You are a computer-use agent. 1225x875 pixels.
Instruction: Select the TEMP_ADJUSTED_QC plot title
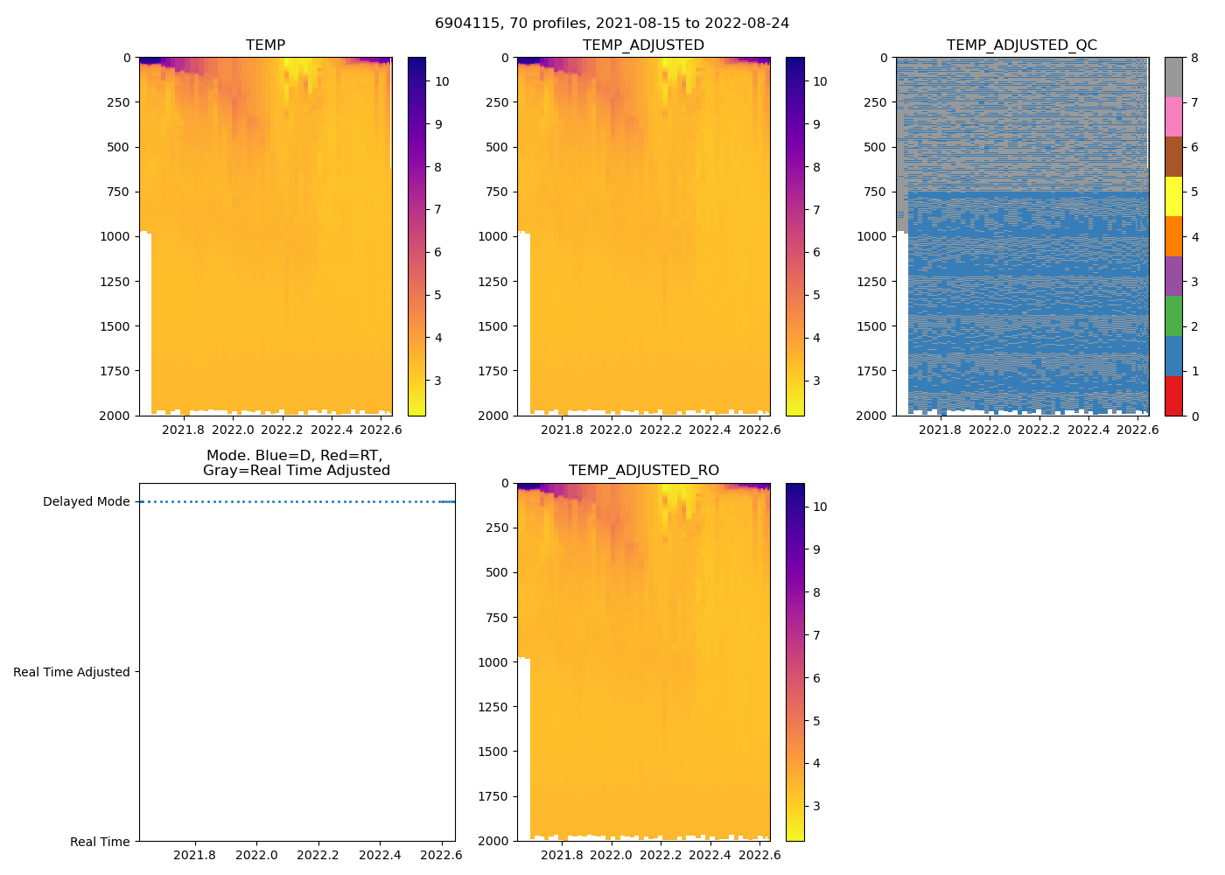[x=1021, y=45]
